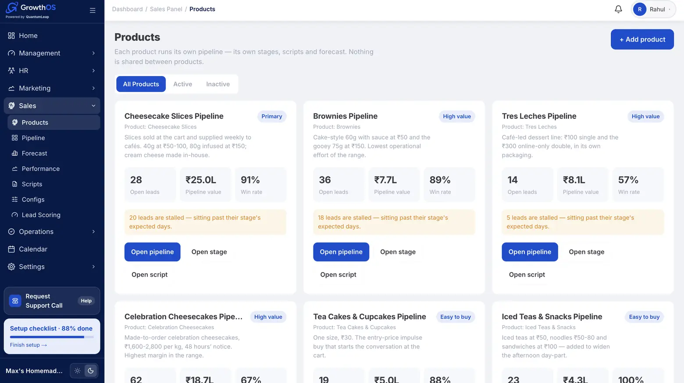Screen dimensions: 684x383
Task: Open pipeline for Brownies
Action: point(341,252)
